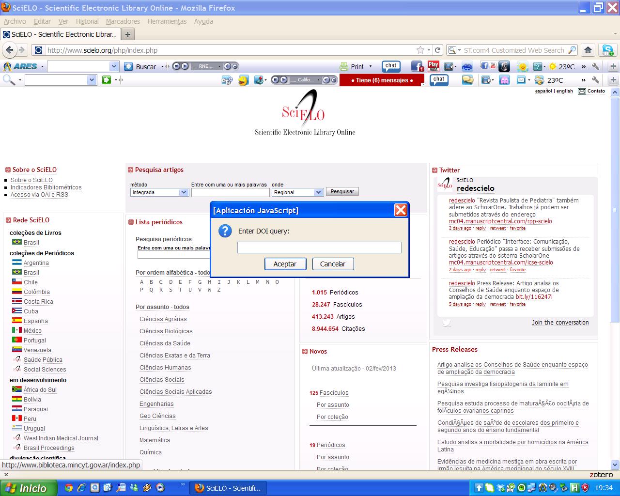
Task: Click the Enter DOI query text field
Action: tap(319, 248)
